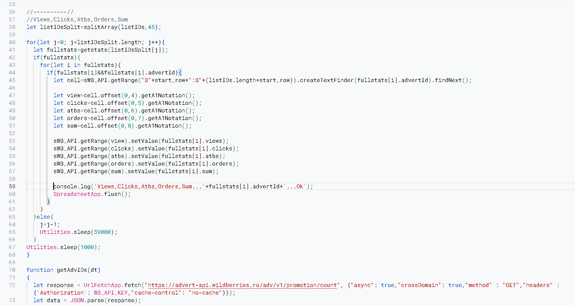
Task: Click line number 70 in gutter
Action: [12, 270]
